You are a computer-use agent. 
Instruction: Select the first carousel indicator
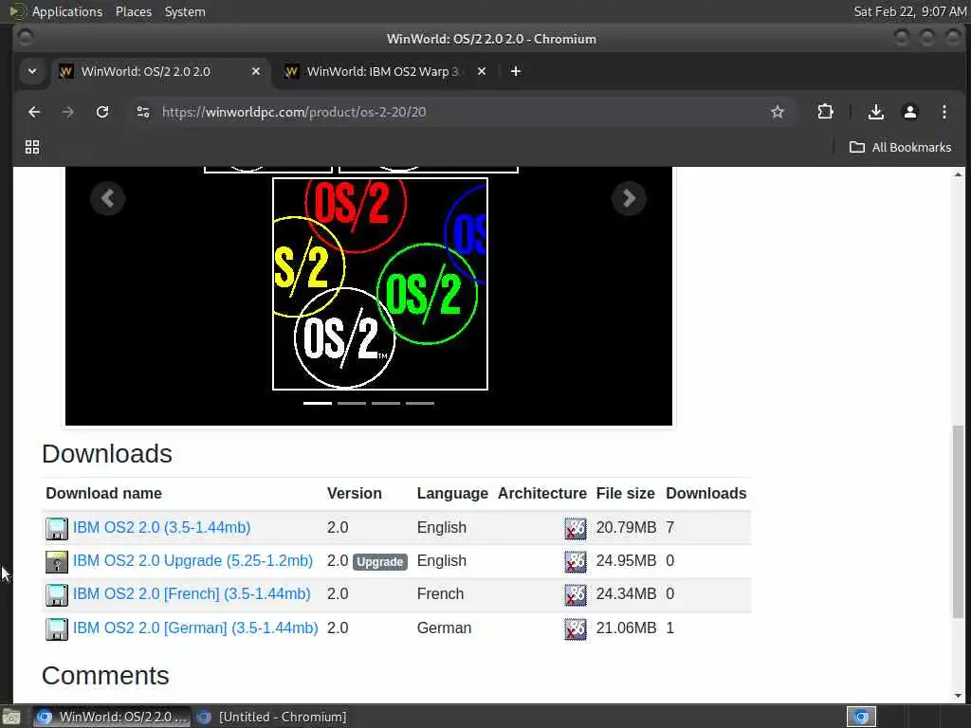[317, 403]
